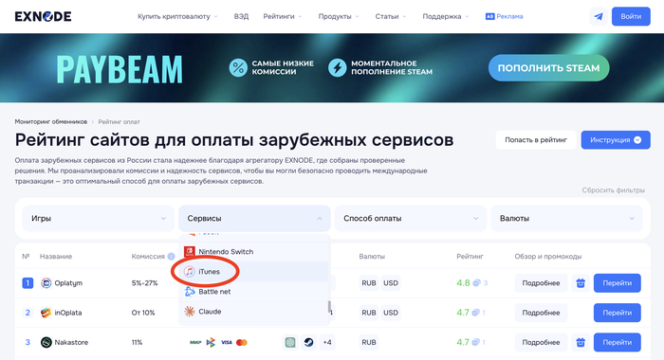The height and width of the screenshot is (360, 664).
Task: Click the 4.8 rating for Oplatym
Action: [x=463, y=283]
